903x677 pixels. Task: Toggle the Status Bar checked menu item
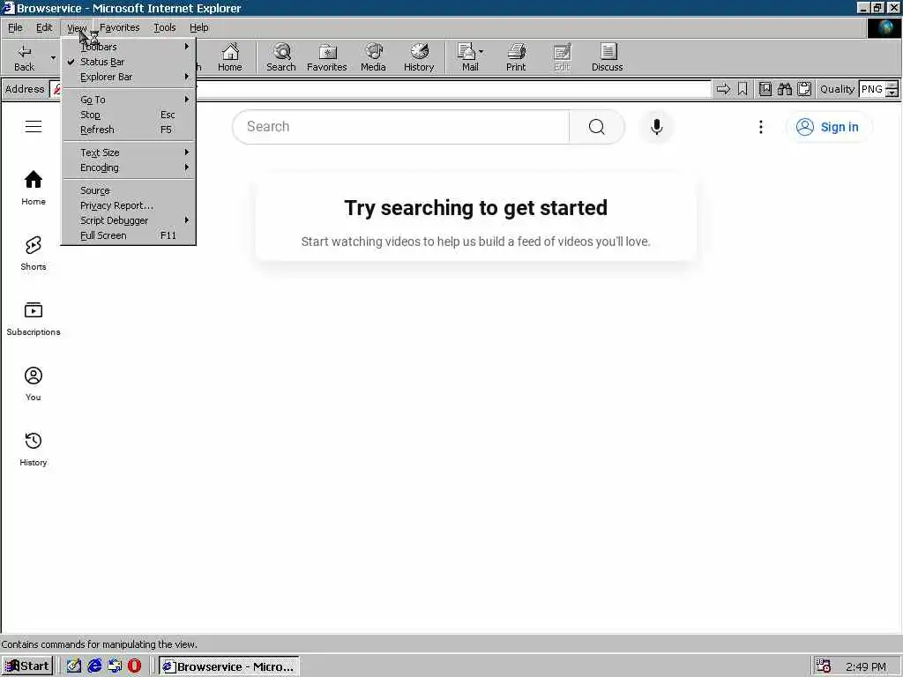pos(129,62)
